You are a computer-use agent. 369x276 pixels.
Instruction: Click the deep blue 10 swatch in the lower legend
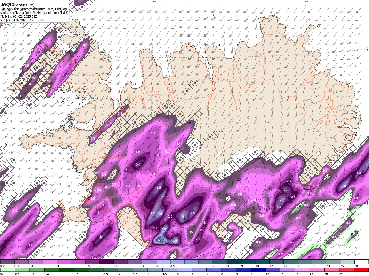[x=258, y=270]
